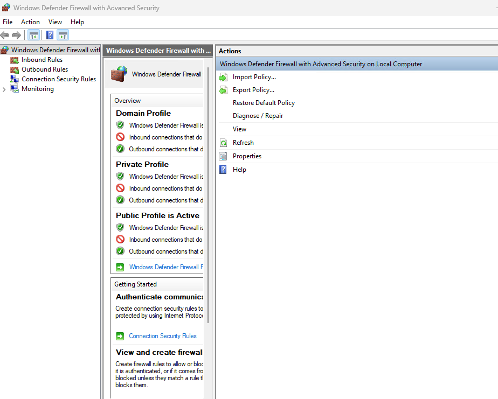The width and height of the screenshot is (498, 399).
Task: Click the Outbound Rules tree icon
Action: pos(15,69)
